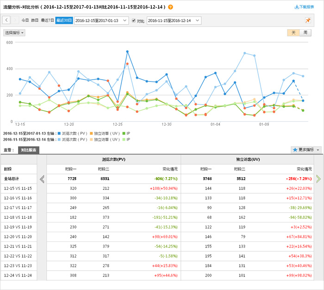Image resolution: width=324 pixels, height=290 pixels.
Task: Open the comparison date range 2016-11-15至2016-12-14 dropdown
Action: [x=174, y=20]
